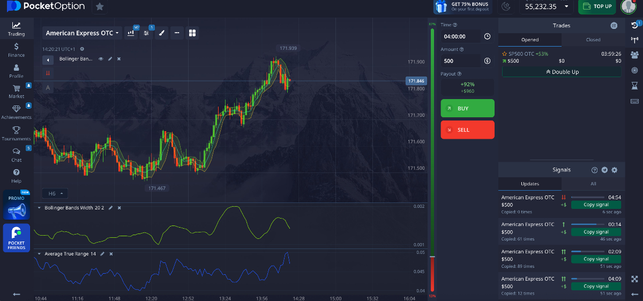Open the account balance 55,232.35 dropdown
The width and height of the screenshot is (643, 301).
pyautogui.click(x=546, y=6)
